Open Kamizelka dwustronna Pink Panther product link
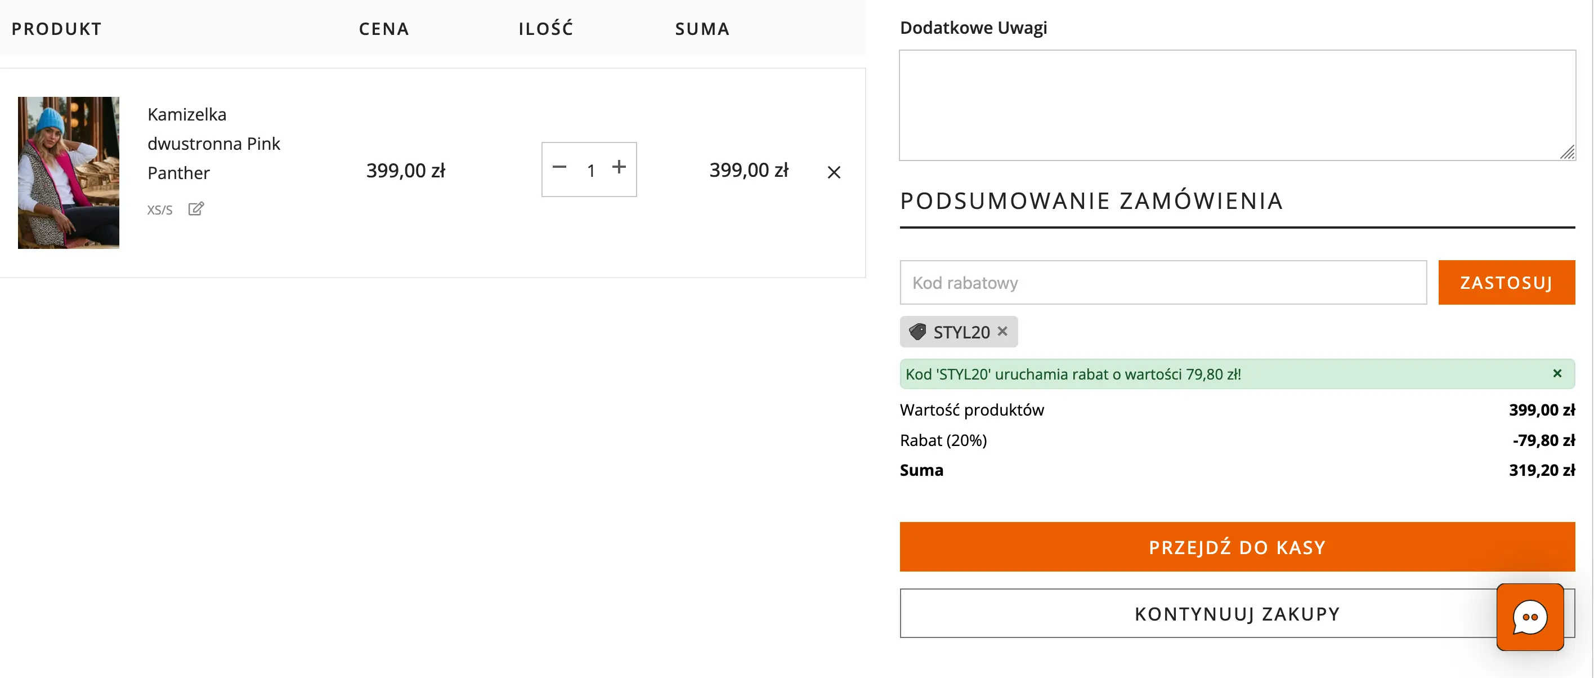The image size is (1594, 678). (x=213, y=144)
